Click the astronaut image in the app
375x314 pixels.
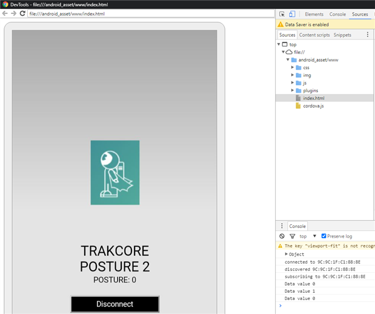click(x=114, y=172)
